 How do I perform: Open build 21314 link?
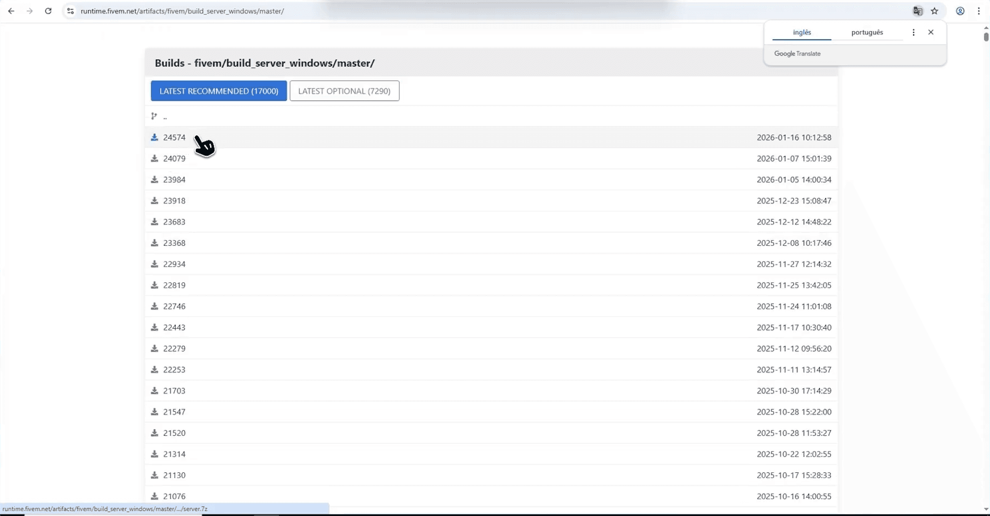(174, 454)
